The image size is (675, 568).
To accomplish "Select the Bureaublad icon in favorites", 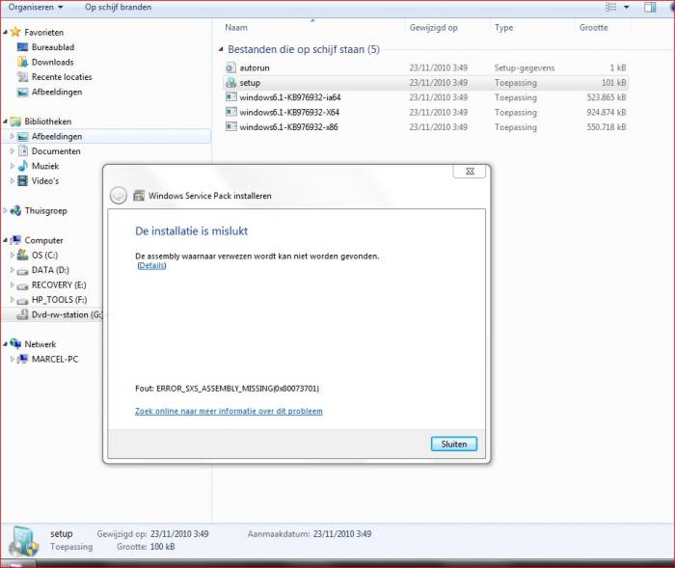I will (x=22, y=47).
